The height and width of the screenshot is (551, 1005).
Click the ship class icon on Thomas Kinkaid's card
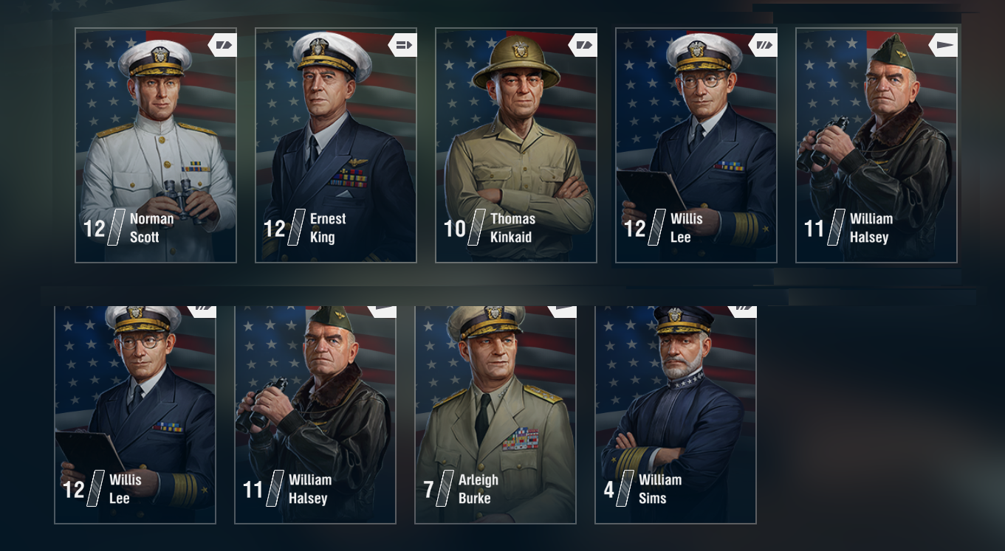(583, 45)
